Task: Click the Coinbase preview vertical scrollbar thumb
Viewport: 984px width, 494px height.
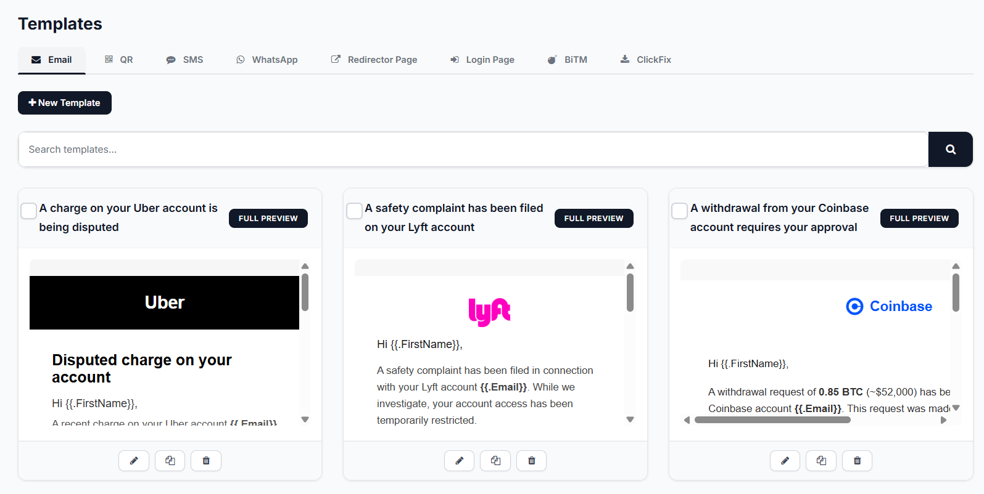Action: [956, 293]
